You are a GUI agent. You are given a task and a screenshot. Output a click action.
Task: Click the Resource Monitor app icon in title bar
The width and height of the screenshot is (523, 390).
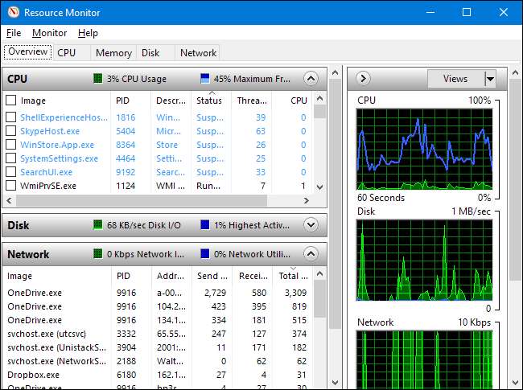pos(12,13)
